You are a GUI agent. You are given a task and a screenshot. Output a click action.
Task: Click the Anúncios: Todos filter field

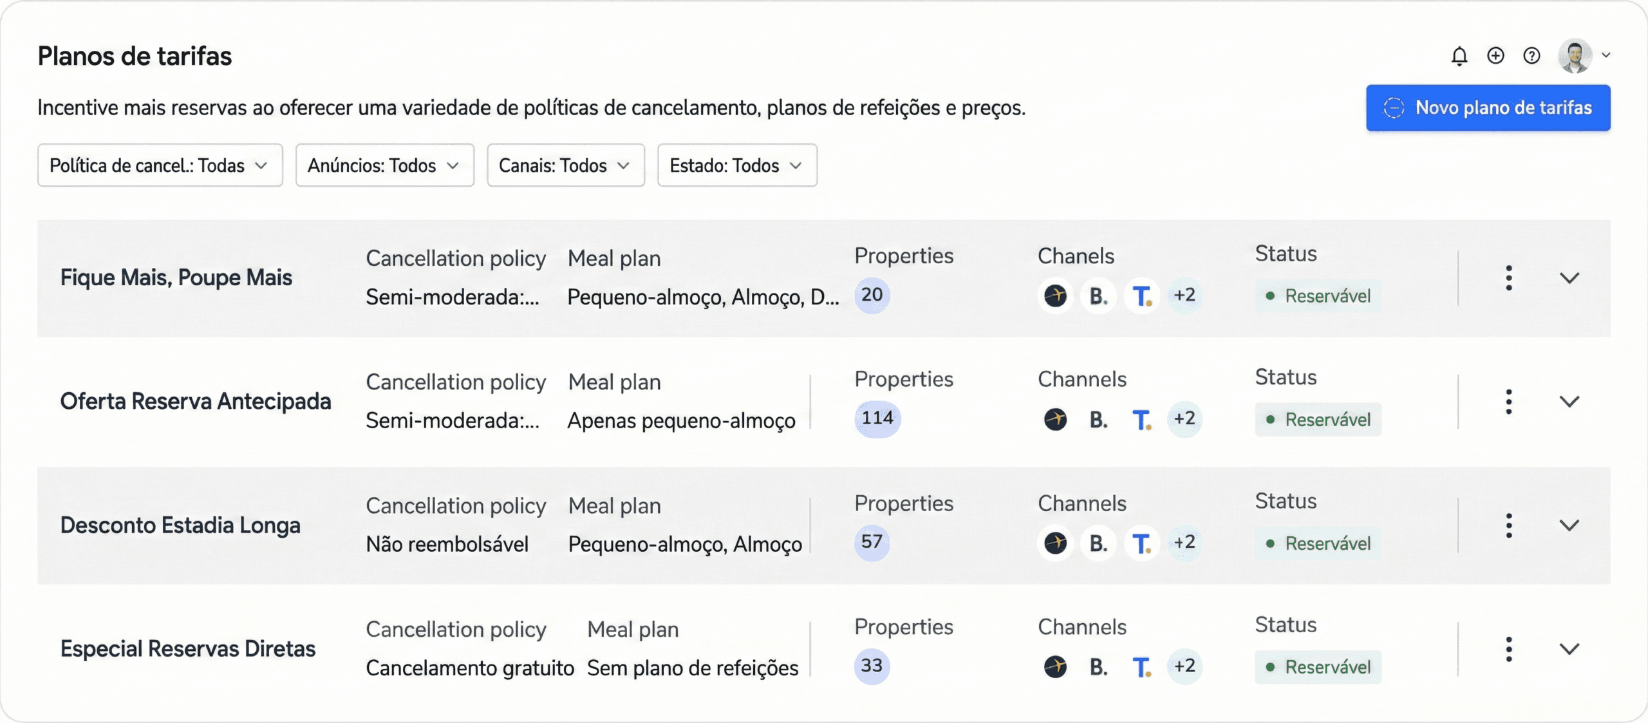point(384,165)
